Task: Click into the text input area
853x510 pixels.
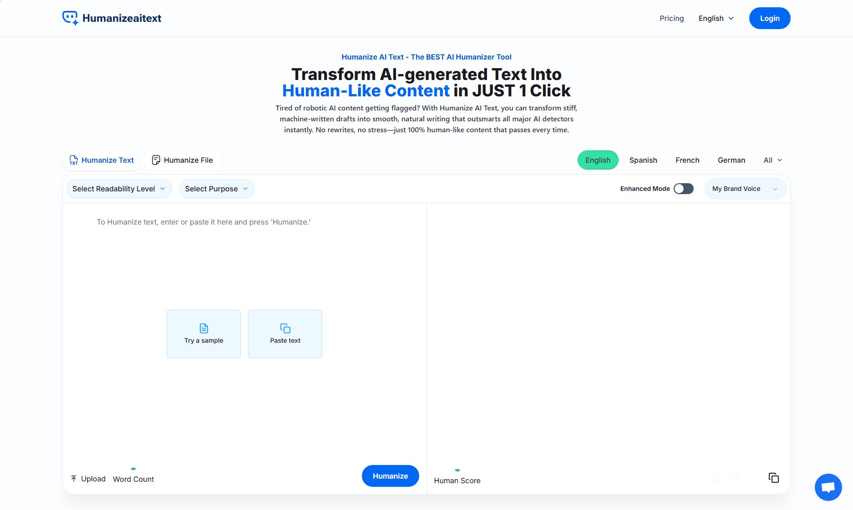Action: click(x=244, y=264)
